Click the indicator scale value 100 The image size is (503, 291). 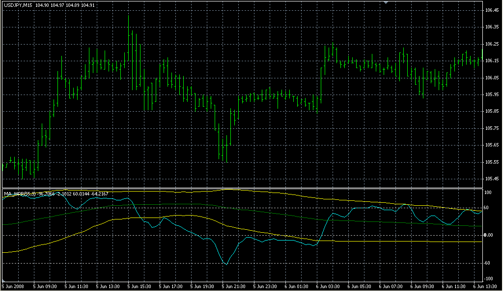point(488,193)
